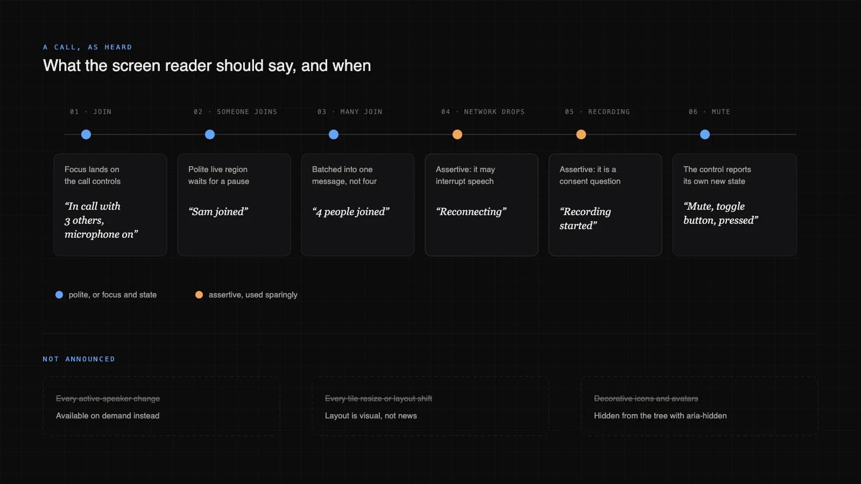This screenshot has height=484, width=861.
Task: Click struck-through "Every active-speaker change"
Action: point(108,398)
